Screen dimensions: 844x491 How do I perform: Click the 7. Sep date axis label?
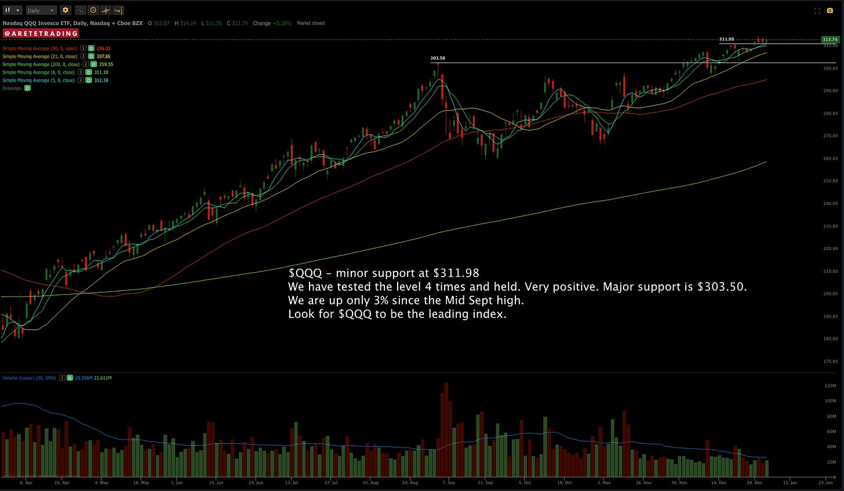(x=448, y=482)
